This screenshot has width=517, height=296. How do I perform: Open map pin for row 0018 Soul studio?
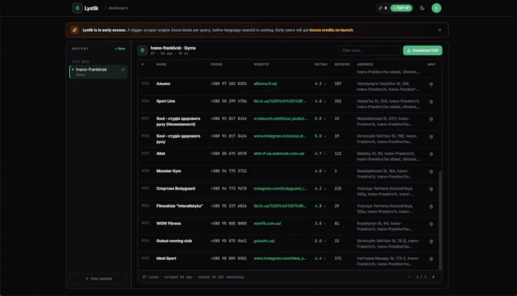point(431,137)
